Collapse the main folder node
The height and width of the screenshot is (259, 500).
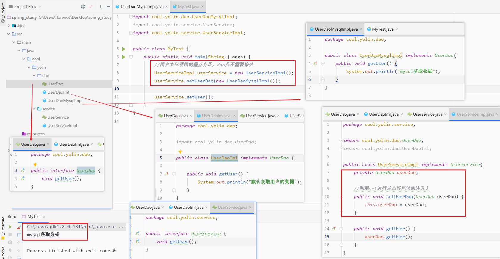(x=14, y=42)
